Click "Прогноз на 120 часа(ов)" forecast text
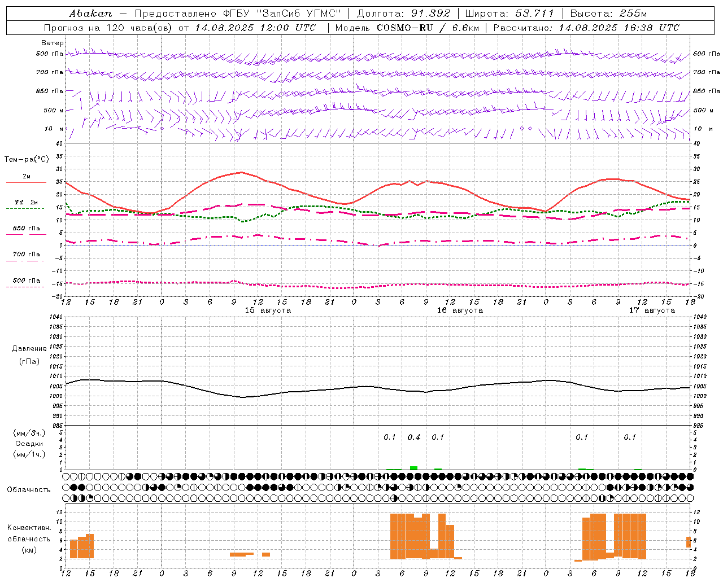Screen dimensions: 723x578 tap(108, 28)
